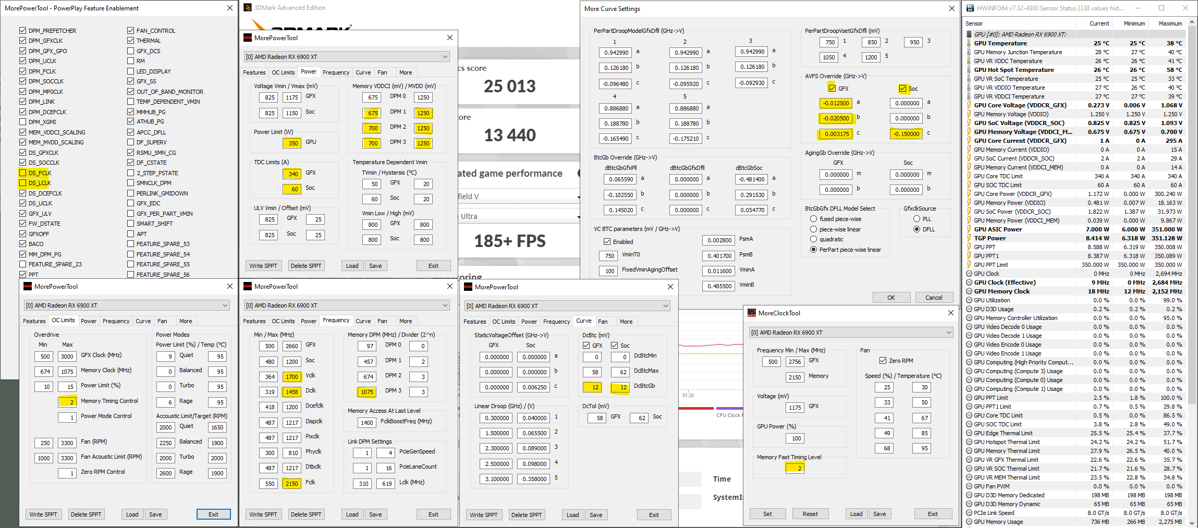Open More tab in MorePowerTool Curve window
This screenshot has height=528, width=1198.
(x=626, y=322)
